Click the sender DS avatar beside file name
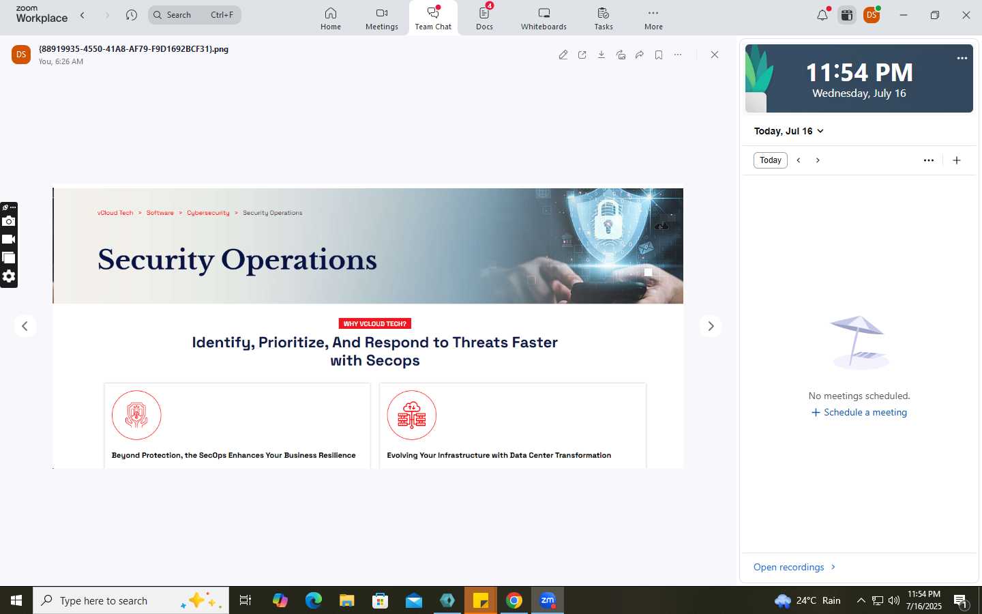The image size is (982, 614). (21, 55)
